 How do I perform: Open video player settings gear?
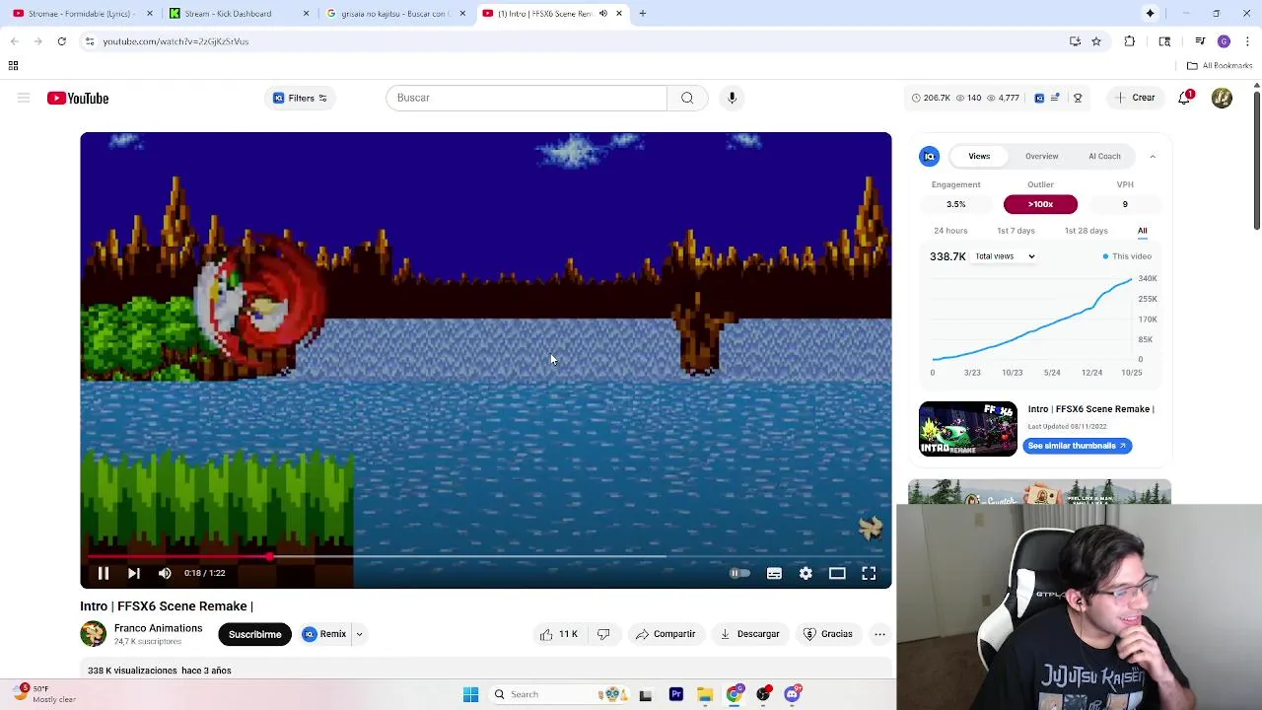(806, 573)
